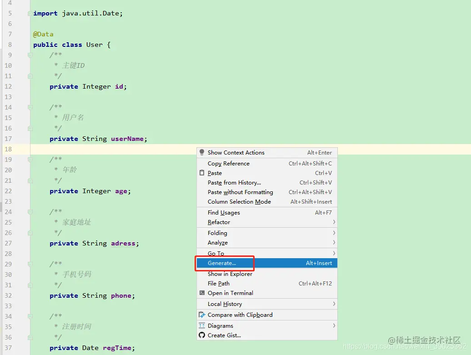This screenshot has width=471, height=355.
Task: Open the Analyze submenu
Action: coord(267,243)
